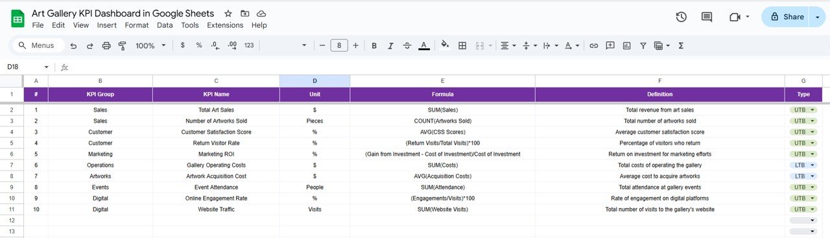
Task: Star the Art Gallery KPI Dashboard document
Action: tap(228, 14)
